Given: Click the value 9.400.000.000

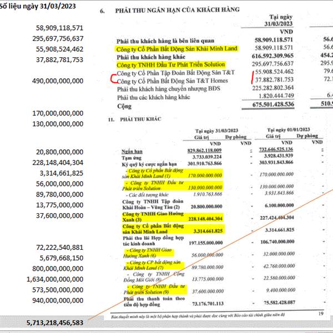Looking at the screenshot, I should point(281,290).
